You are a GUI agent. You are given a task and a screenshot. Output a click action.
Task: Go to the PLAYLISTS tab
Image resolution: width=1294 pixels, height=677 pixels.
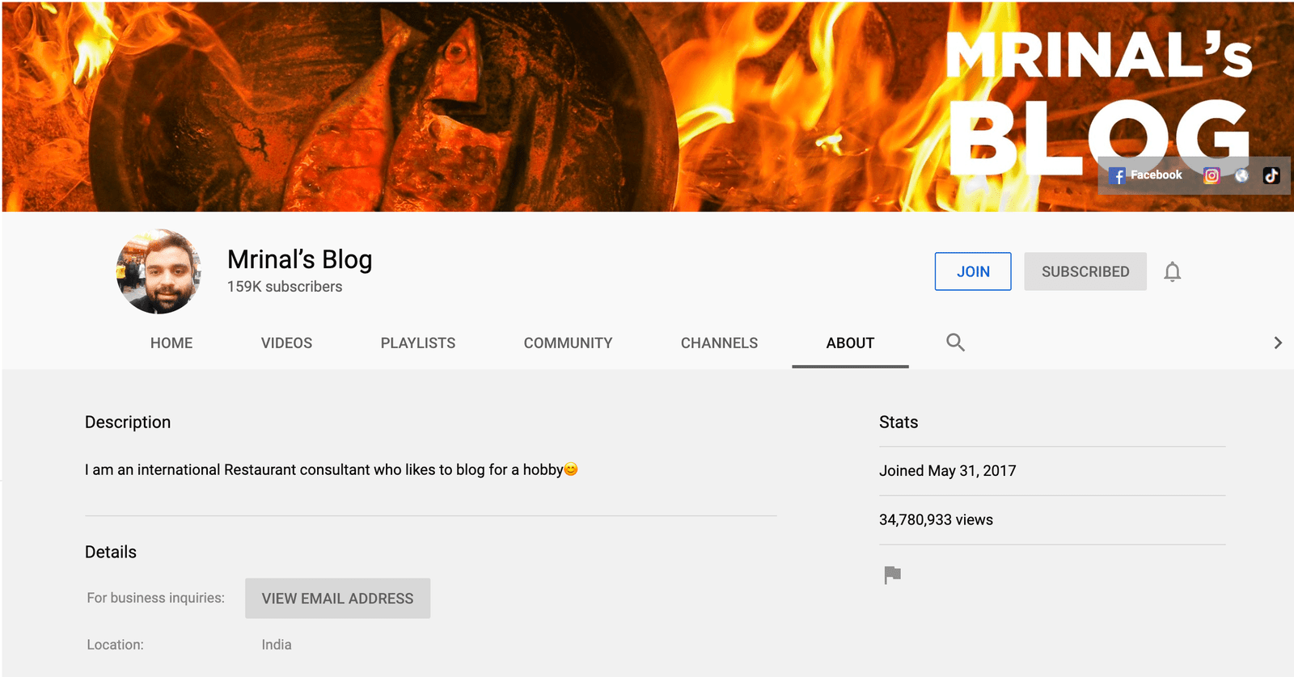coord(417,343)
